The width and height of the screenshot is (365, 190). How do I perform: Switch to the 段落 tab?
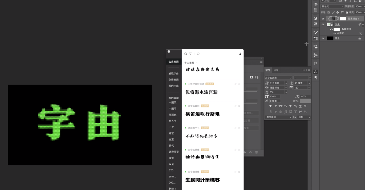pos(276,70)
